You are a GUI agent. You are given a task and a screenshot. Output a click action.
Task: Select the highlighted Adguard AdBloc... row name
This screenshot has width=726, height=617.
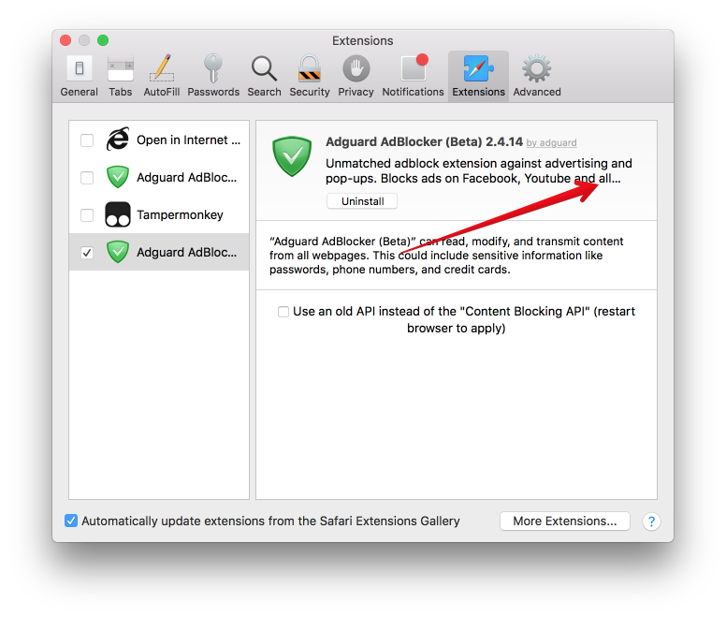pyautogui.click(x=186, y=252)
